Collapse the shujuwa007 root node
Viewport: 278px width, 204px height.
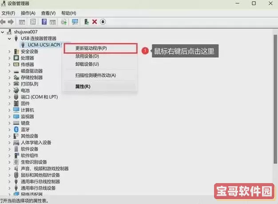4,32
